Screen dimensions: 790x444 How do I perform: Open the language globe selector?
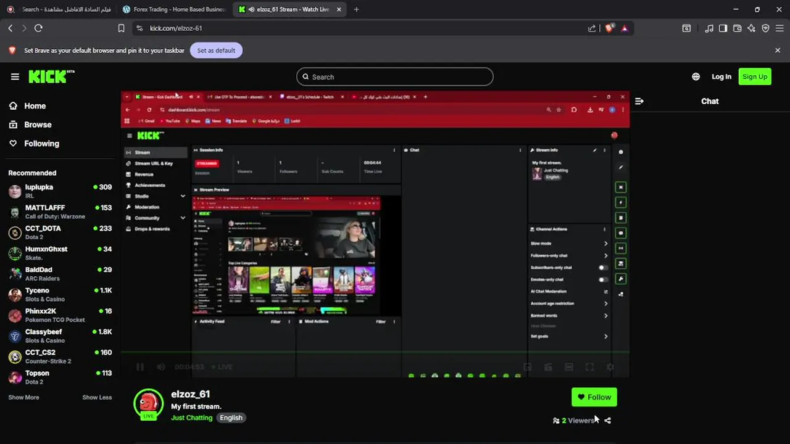696,76
